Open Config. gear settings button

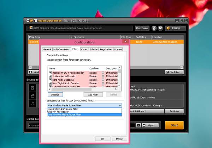pos(175,28)
